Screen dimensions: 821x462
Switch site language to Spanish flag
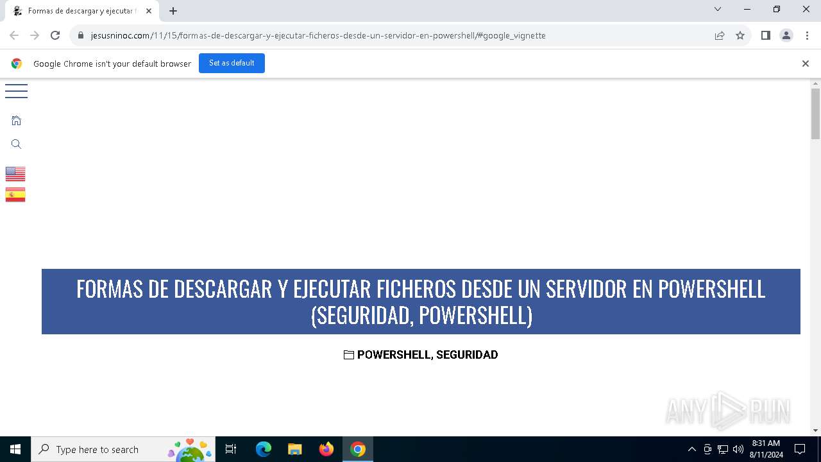15,194
